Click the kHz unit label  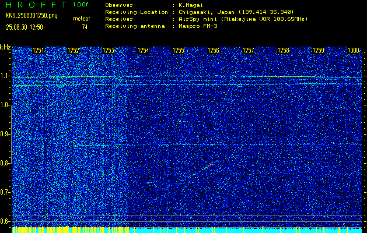coord(5,47)
